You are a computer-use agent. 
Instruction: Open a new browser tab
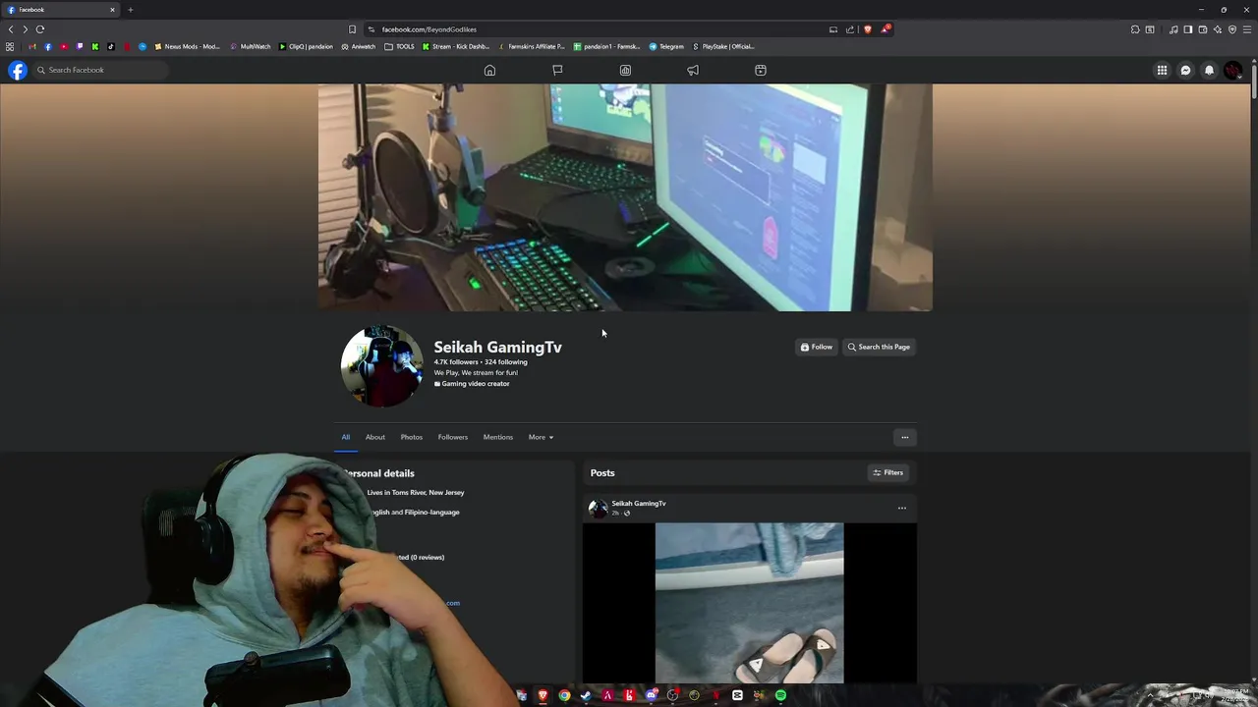click(x=130, y=10)
